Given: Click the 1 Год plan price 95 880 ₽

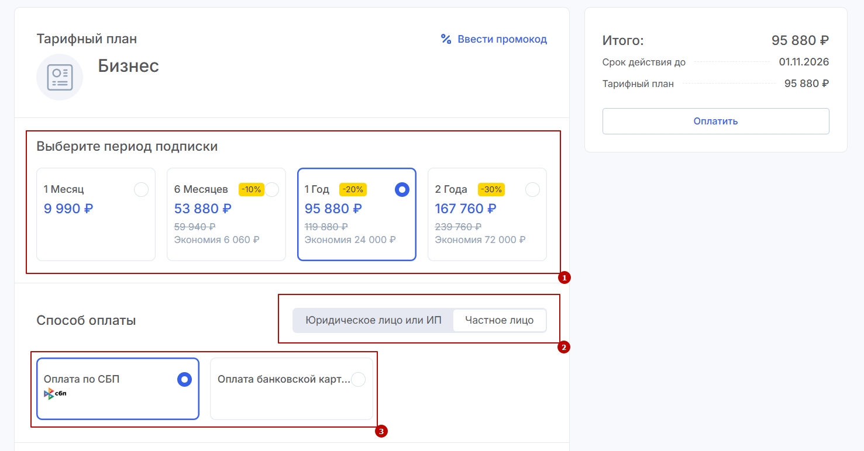Looking at the screenshot, I should [x=333, y=209].
